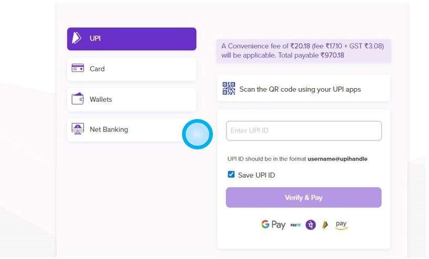The width and height of the screenshot is (429, 259).
Task: Choose the BHIM UPI logo
Action: click(325, 225)
